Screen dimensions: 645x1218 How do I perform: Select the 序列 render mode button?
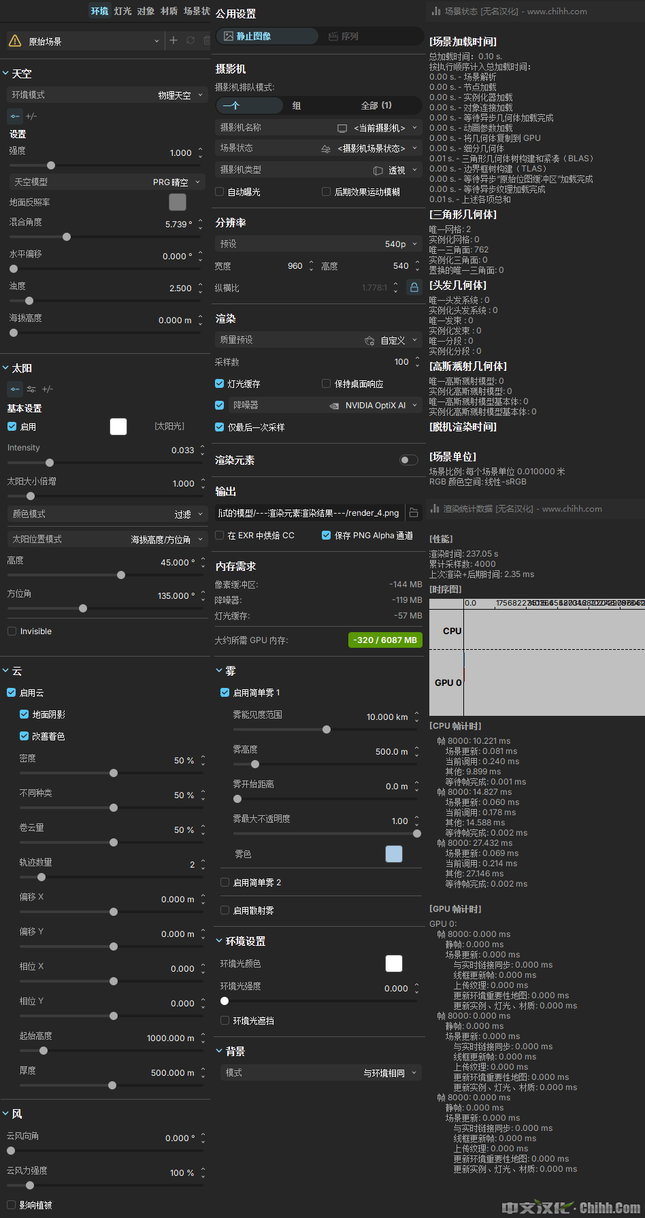[344, 36]
